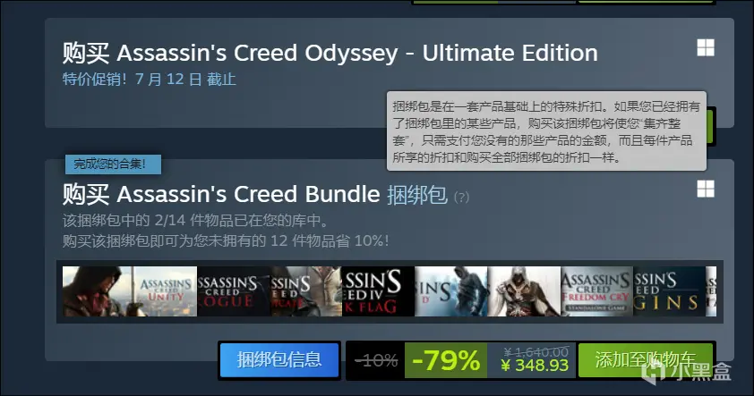754x396 pixels.
Task: Open the Freedom Cry standalone game thumbnail
Action: 596,291
